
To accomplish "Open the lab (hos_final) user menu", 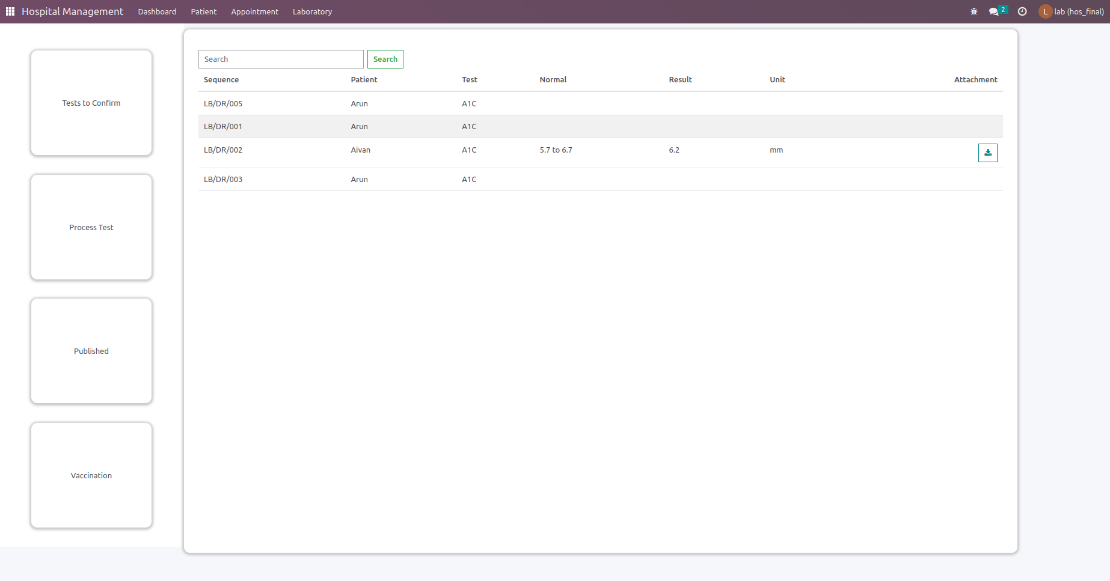I will 1072,11.
